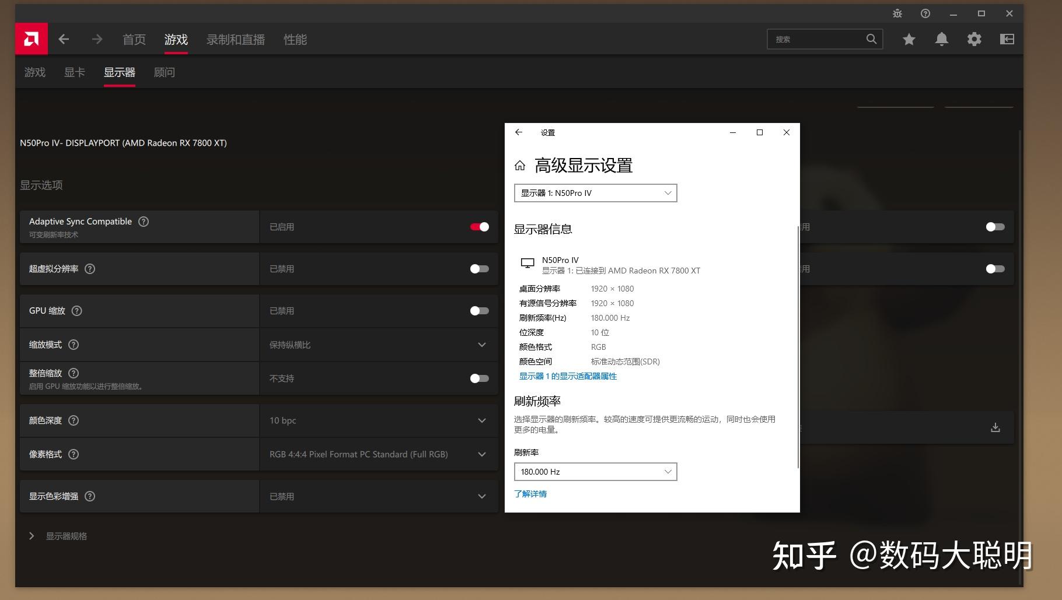
Task: Open 显示器 1: N50Pro IV combo box
Action: 595,193
